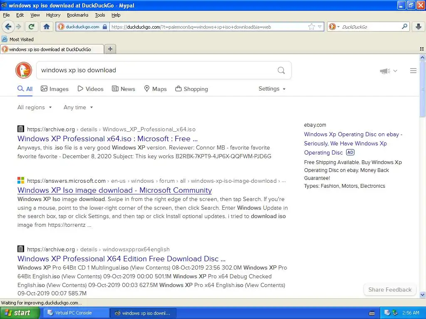Open the File menu
426x319 pixels.
(6, 15)
